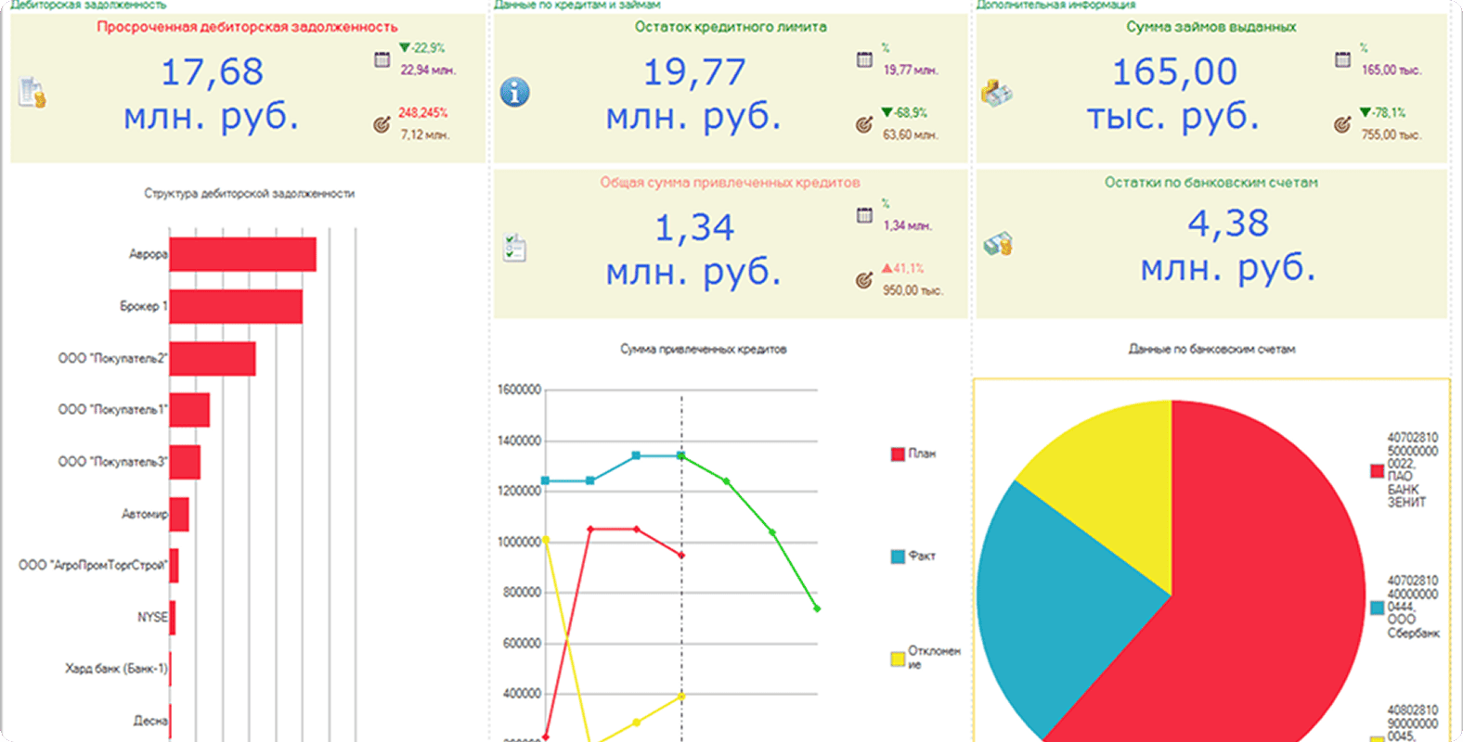Click calendar icon in issued loans card
1463x742 pixels.
1342,59
